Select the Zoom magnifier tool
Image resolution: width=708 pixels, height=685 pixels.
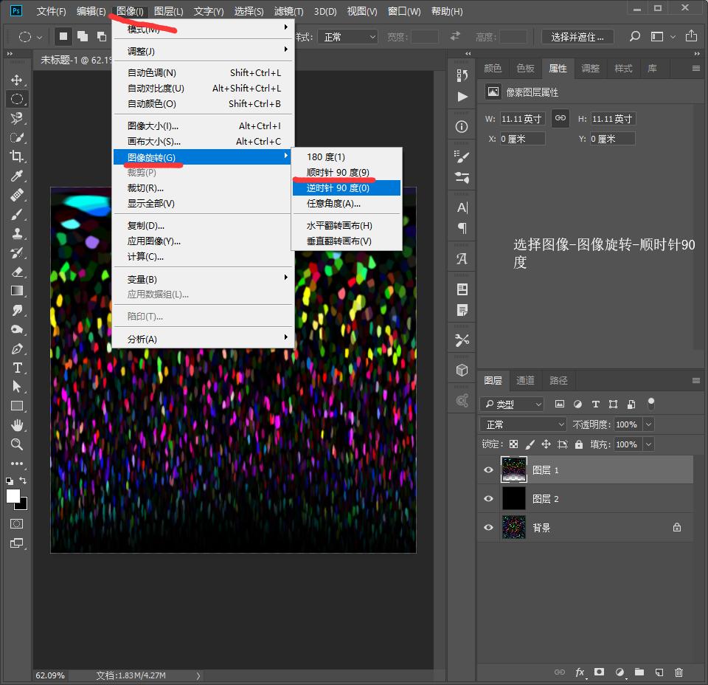click(16, 444)
